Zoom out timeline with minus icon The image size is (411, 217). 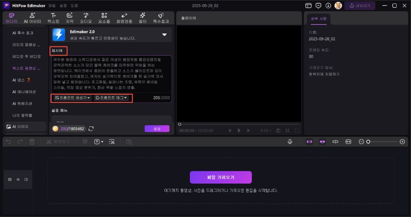pyautogui.click(x=361, y=141)
